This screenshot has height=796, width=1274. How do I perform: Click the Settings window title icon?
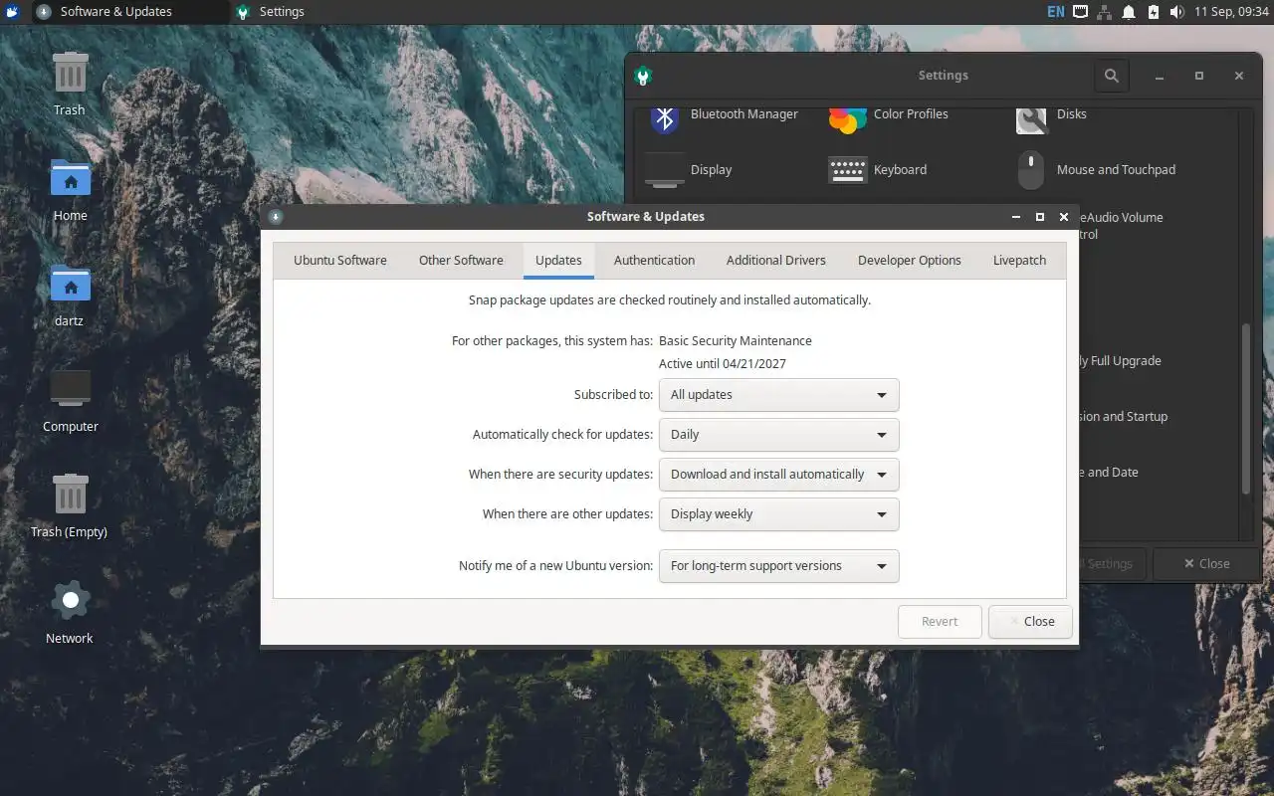click(x=643, y=76)
